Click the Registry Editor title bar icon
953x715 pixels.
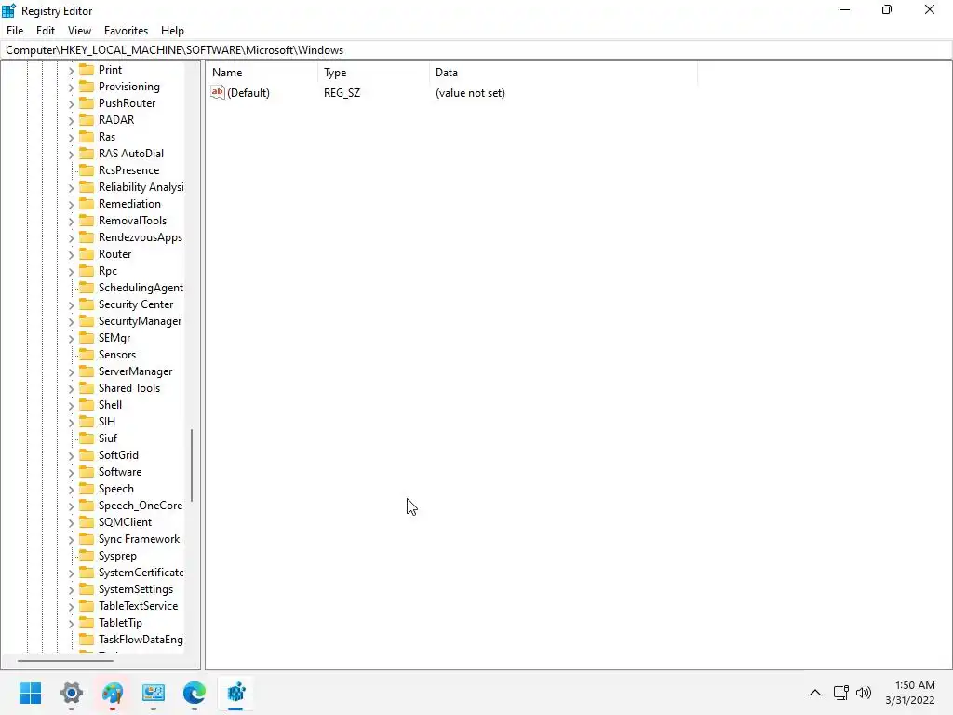(8, 11)
